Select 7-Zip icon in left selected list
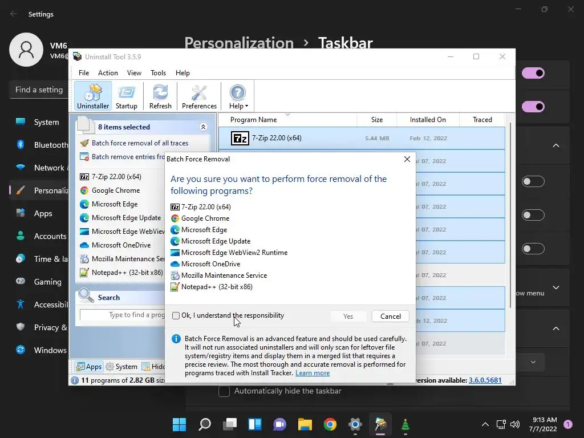 pyautogui.click(x=84, y=177)
